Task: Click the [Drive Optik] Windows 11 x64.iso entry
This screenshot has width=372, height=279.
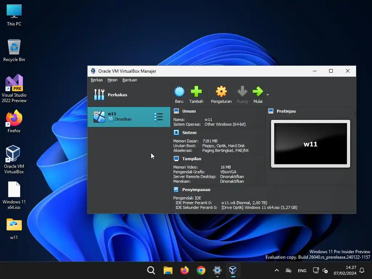Action: 259,207
